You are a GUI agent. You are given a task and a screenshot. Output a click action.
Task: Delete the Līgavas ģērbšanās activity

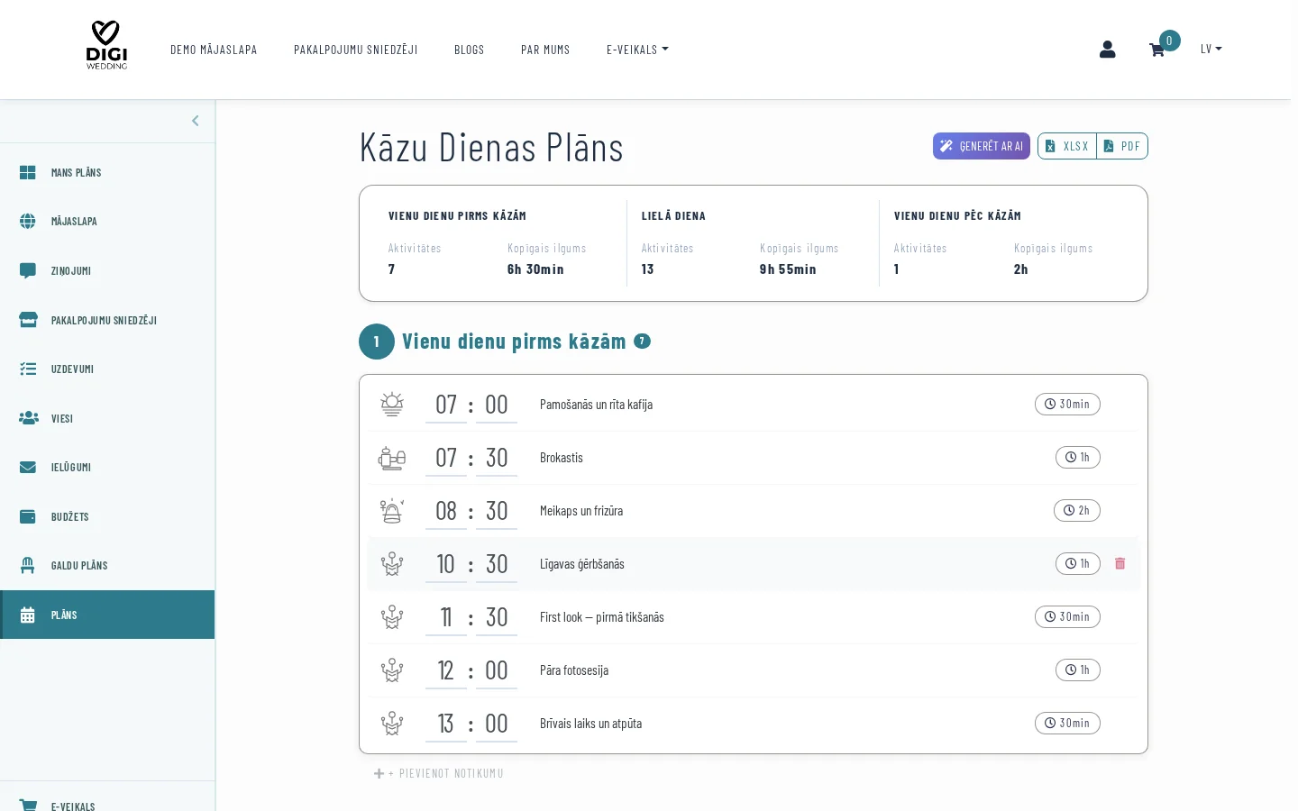click(1120, 563)
